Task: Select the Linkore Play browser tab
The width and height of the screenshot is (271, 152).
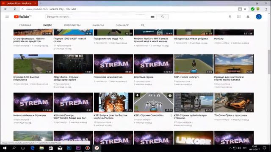Action: [x=19, y=3]
